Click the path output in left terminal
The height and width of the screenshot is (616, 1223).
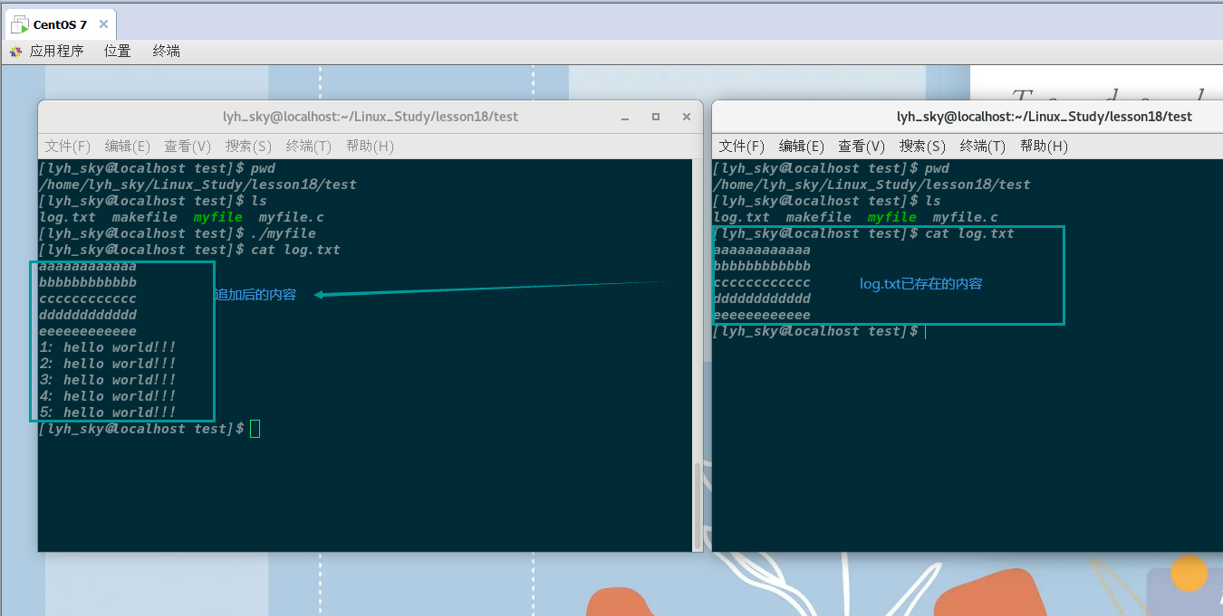coord(197,185)
